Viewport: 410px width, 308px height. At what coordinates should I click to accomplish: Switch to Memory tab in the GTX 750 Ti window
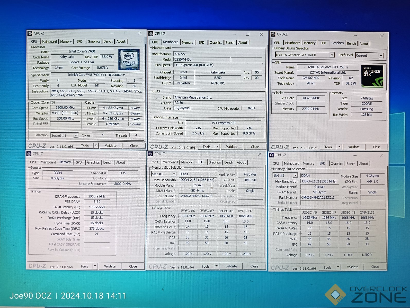coord(309,43)
